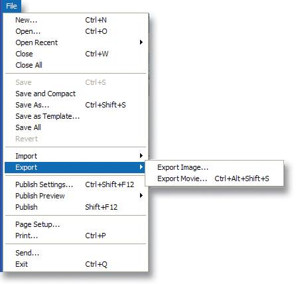Open Publish Settings...

(76, 184)
